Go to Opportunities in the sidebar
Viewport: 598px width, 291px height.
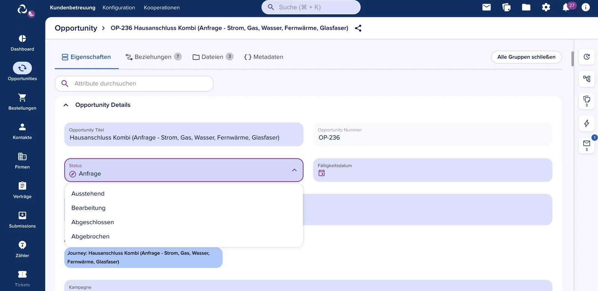[22, 72]
